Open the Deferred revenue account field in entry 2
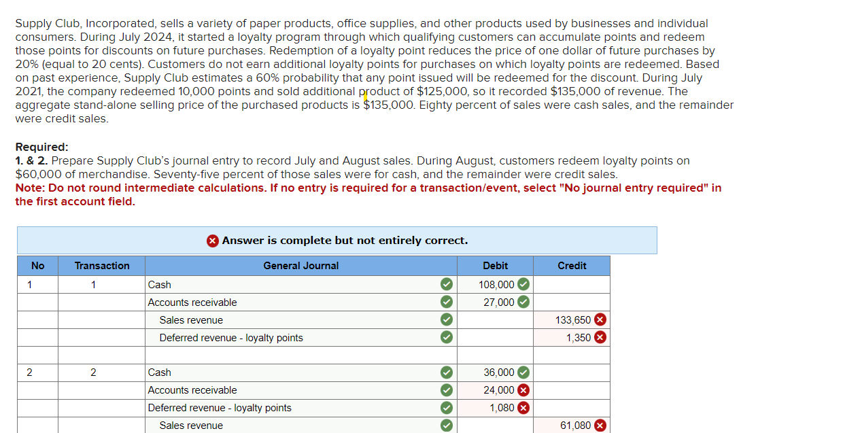Viewport: 843px width, 433px height. pos(300,407)
